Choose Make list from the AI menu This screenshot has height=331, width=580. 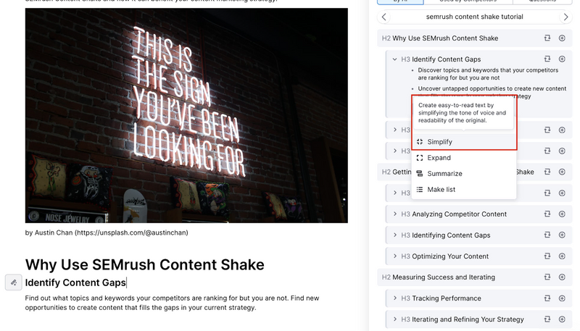[464, 190]
